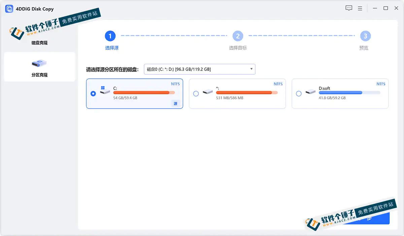
Task: Click the *: partition usage bar
Action: pyautogui.click(x=247, y=92)
